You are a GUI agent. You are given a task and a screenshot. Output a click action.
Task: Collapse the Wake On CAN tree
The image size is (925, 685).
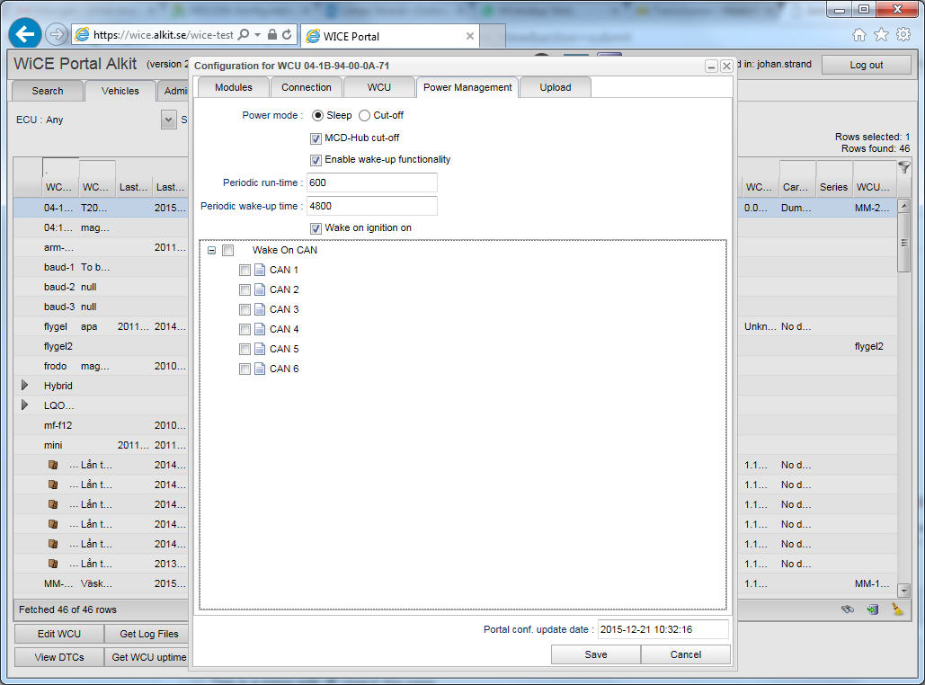pos(211,251)
